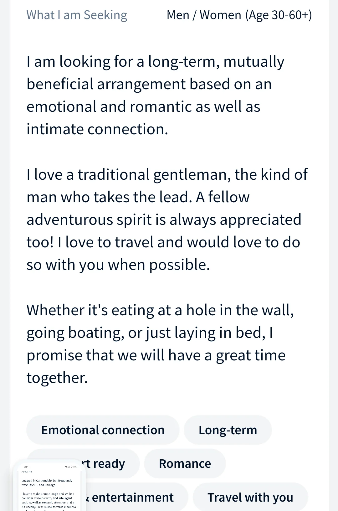This screenshot has height=511, width=338.
Task: Tap the Romance tag chip
Action: coord(185,464)
